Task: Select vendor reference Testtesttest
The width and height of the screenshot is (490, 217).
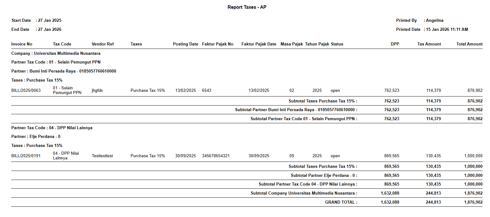Action: (x=102, y=156)
